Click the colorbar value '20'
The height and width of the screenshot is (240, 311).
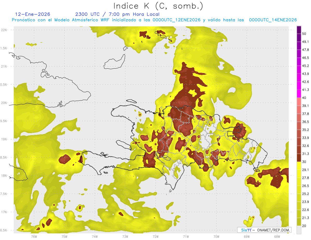point(304,226)
